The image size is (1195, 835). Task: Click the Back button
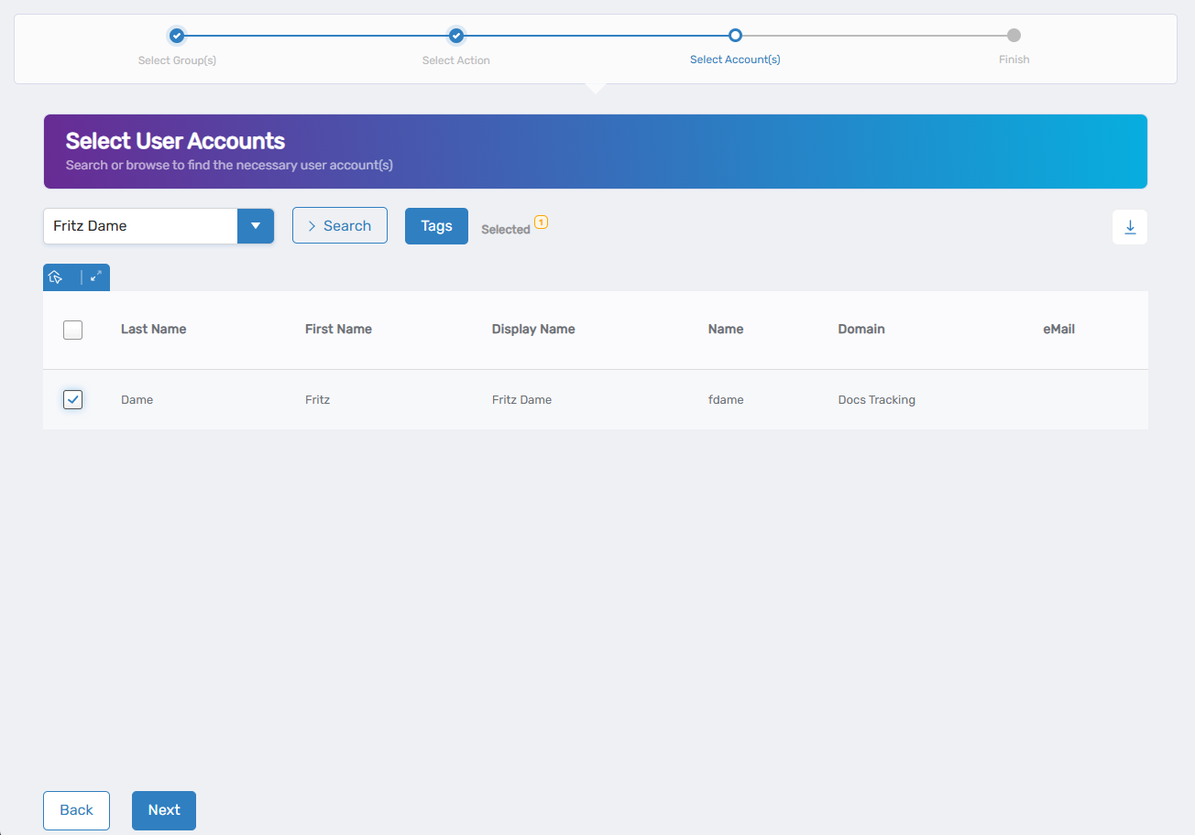coord(76,810)
